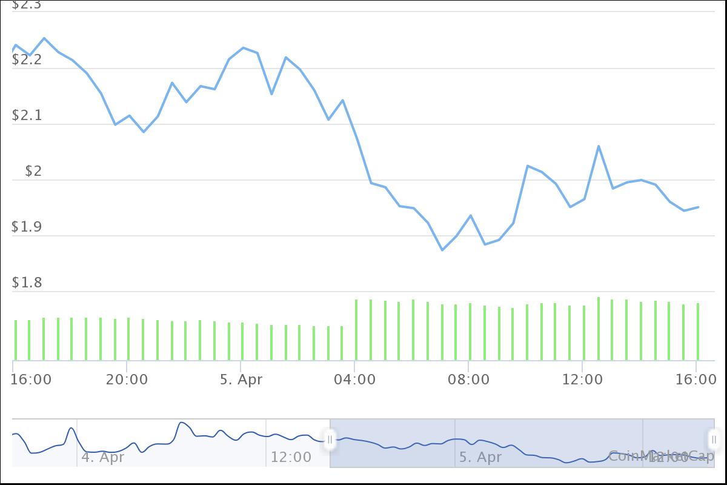Click the '08:00' time axis label
The width and height of the screenshot is (727, 485).
pyautogui.click(x=468, y=380)
